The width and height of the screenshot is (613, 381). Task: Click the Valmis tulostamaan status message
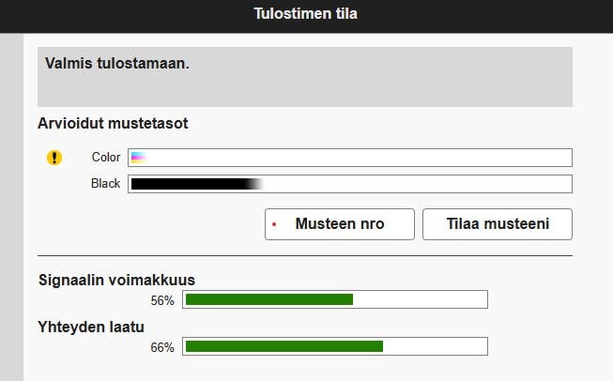pyautogui.click(x=117, y=65)
